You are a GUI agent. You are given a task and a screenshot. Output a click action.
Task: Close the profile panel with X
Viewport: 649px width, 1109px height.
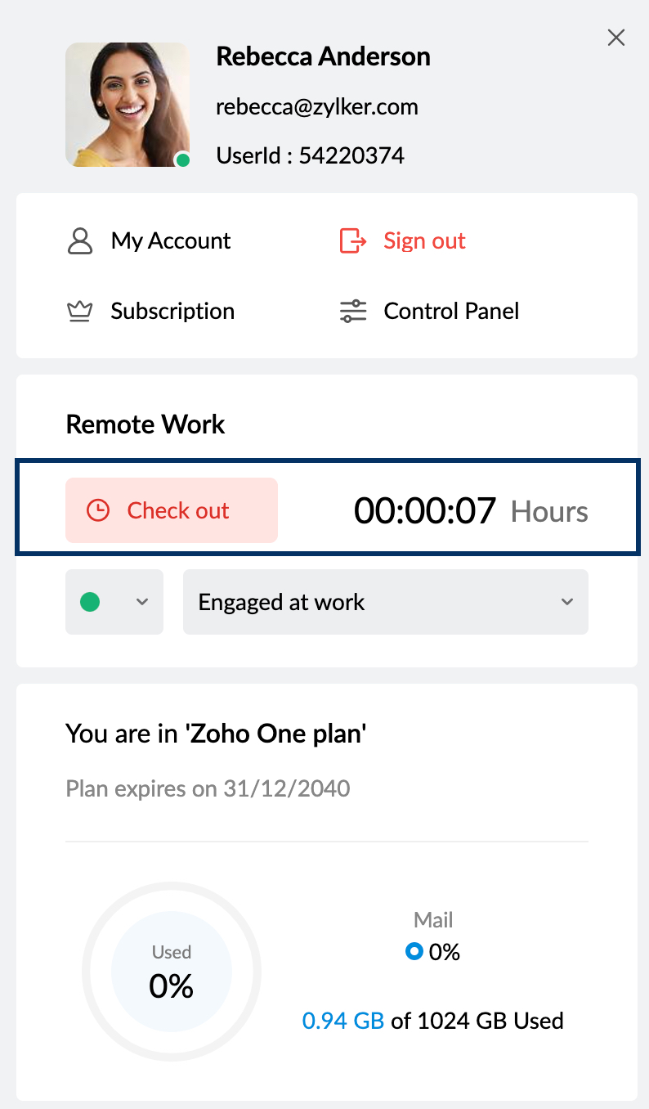[x=616, y=38]
